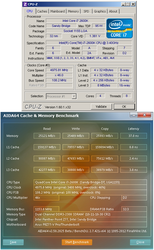Viewport: 154px width, 250px height.
Task: Close the CPU-Z window with X
Action: pos(133,4)
